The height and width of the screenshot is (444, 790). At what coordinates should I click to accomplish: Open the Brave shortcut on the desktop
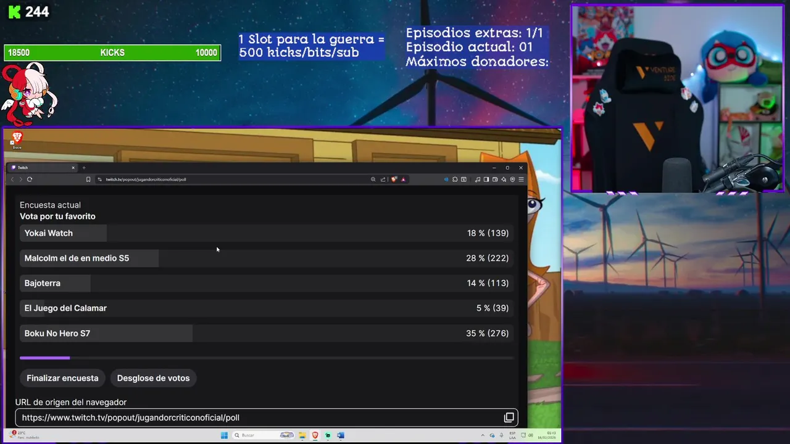17,141
